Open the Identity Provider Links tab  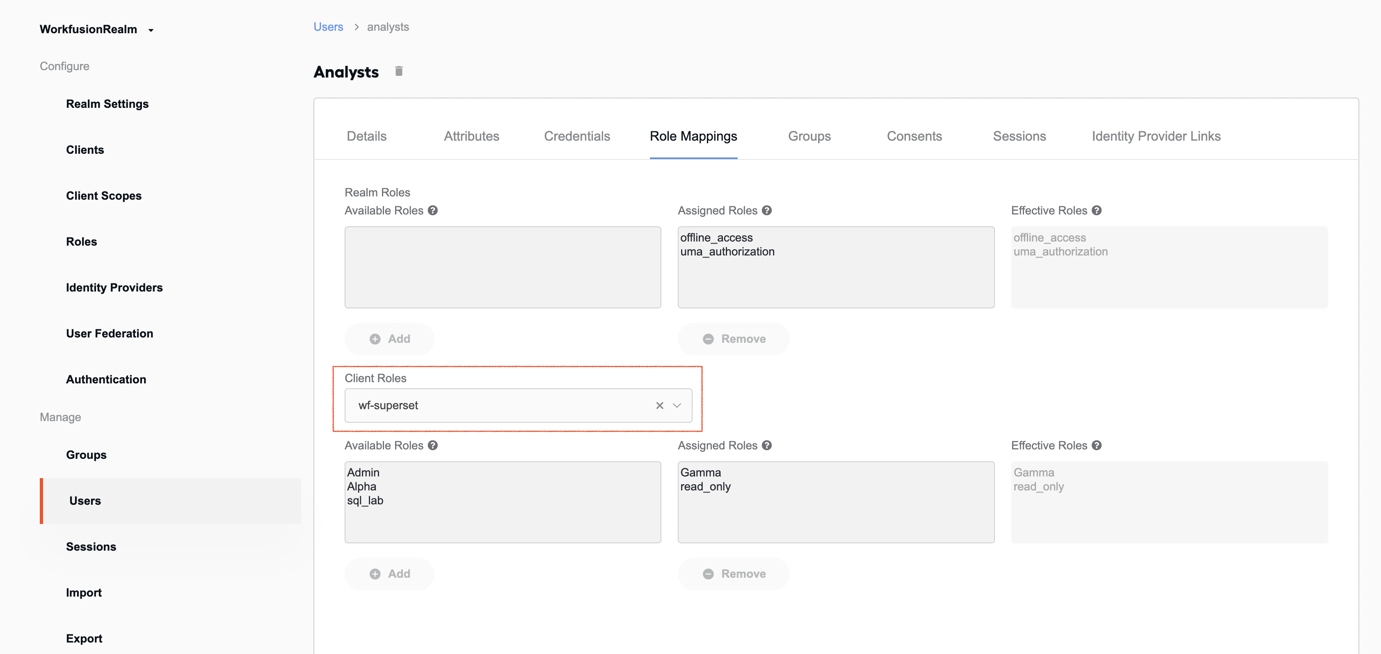[1156, 136]
